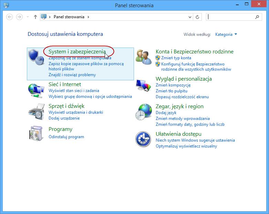
Task: Click Zmień tło pulpitu link
Action: click(x=172, y=91)
